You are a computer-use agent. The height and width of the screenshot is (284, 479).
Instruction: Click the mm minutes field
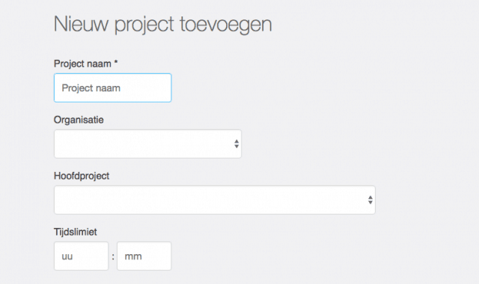click(144, 256)
